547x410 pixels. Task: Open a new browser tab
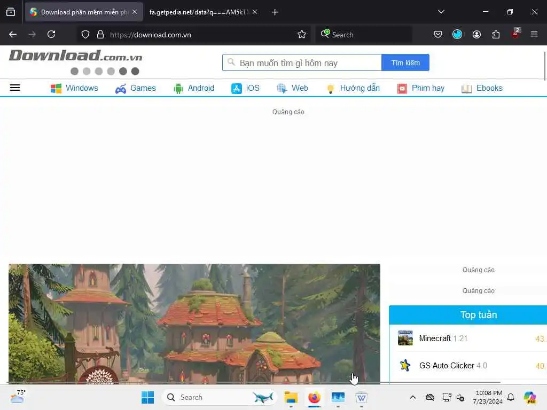tap(275, 12)
